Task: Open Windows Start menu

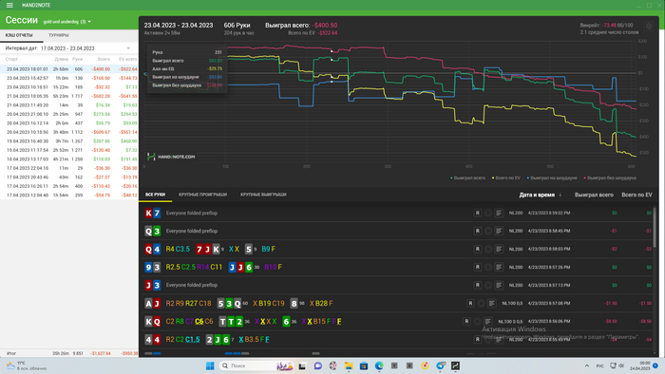Action: (x=210, y=366)
